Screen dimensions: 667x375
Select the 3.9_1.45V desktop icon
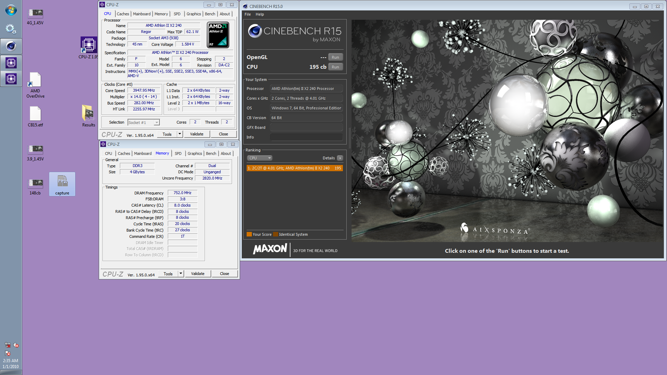(35, 153)
